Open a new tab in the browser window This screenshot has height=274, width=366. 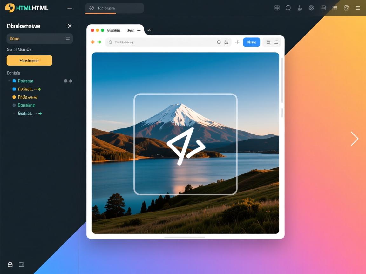click(x=139, y=30)
